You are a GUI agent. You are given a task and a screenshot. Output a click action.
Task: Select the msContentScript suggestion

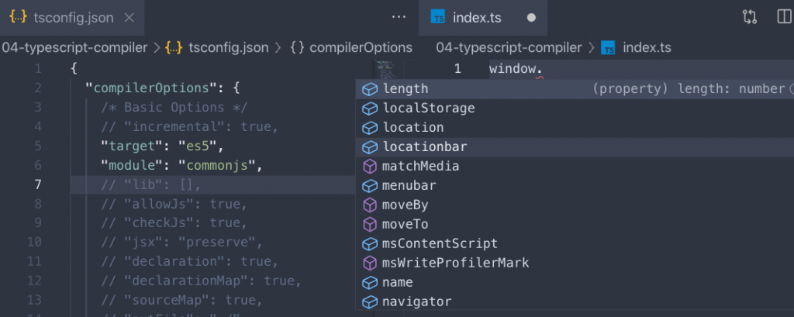tap(575, 243)
